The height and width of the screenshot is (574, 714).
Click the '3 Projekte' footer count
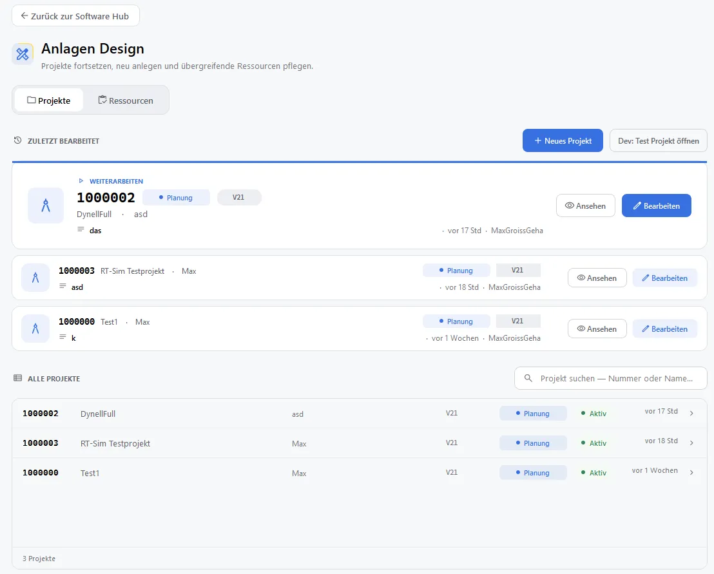(39, 559)
